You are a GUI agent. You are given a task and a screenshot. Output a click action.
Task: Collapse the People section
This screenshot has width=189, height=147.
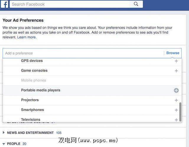4,144
